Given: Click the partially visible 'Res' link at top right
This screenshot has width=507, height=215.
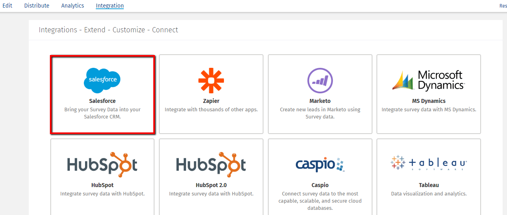Looking at the screenshot, I should click(x=503, y=6).
